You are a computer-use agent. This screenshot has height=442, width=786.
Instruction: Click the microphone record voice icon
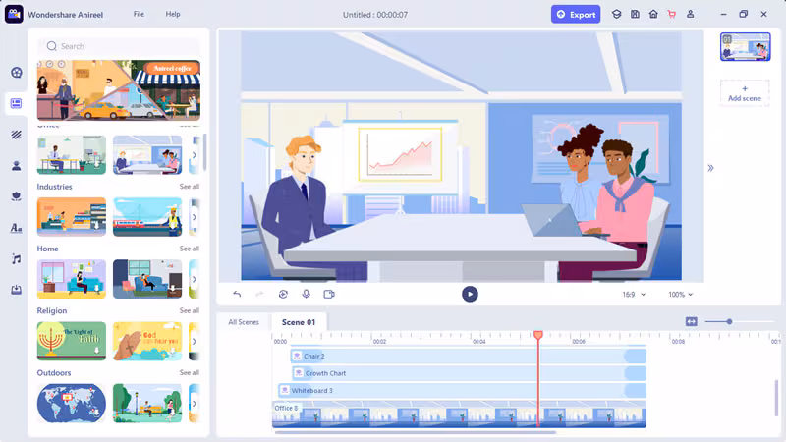click(306, 294)
